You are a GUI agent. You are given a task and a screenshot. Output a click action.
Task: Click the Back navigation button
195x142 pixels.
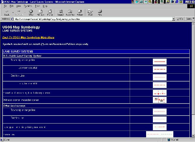(7, 12)
